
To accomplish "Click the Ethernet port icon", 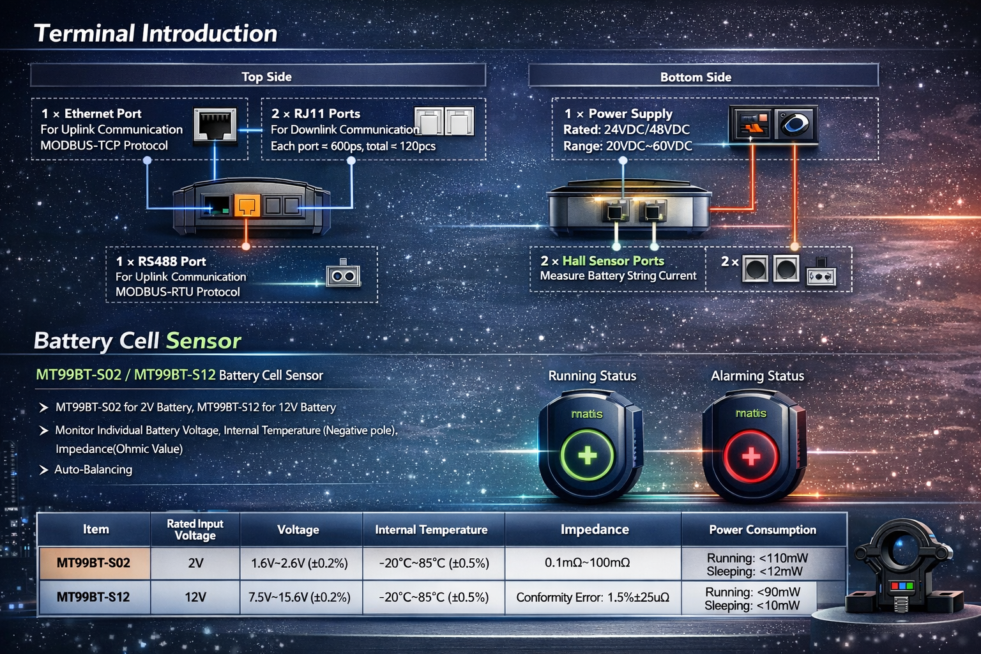I will coord(215,124).
